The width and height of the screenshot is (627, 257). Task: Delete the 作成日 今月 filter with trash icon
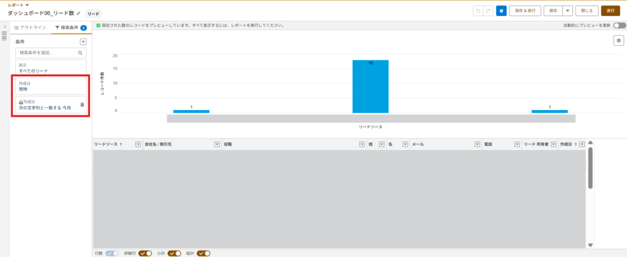(83, 104)
